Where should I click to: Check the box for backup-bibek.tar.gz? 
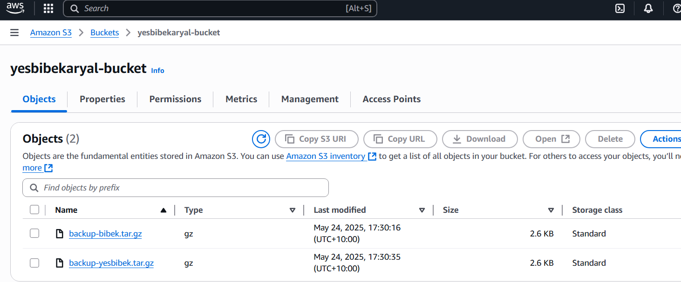coord(34,234)
